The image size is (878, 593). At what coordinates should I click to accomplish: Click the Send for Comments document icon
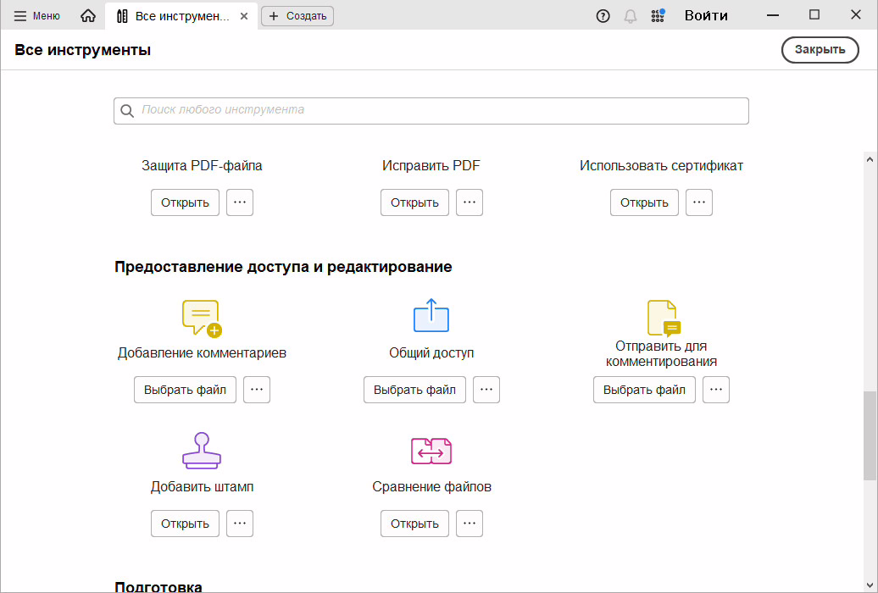(x=662, y=318)
